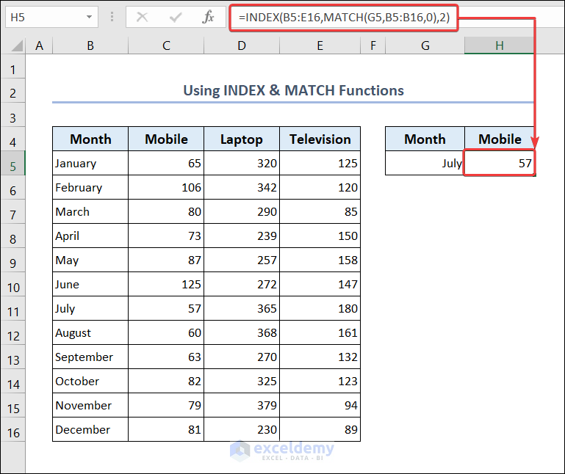Click the 'Laptop' header cell
The image size is (565, 474).
242,139
